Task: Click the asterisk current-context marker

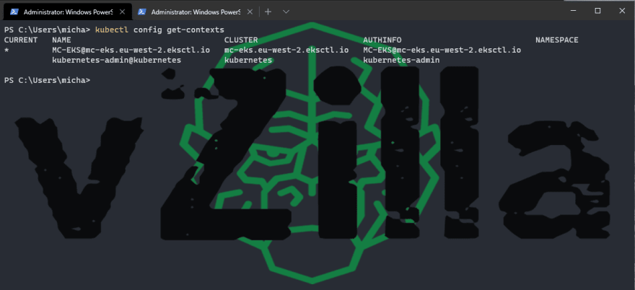Action: 6,50
